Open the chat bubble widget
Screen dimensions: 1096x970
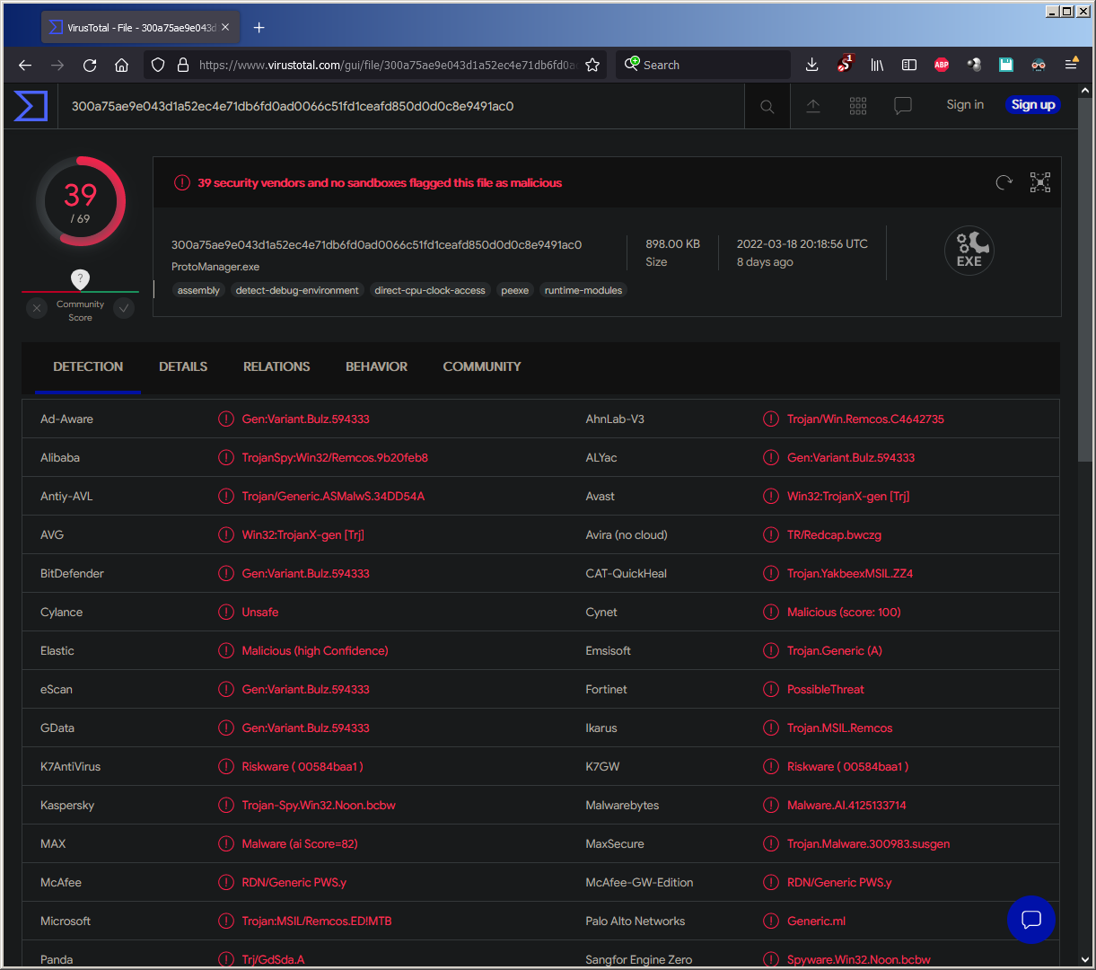1030,919
